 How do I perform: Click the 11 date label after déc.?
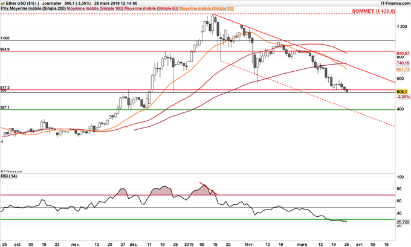[149, 245]
